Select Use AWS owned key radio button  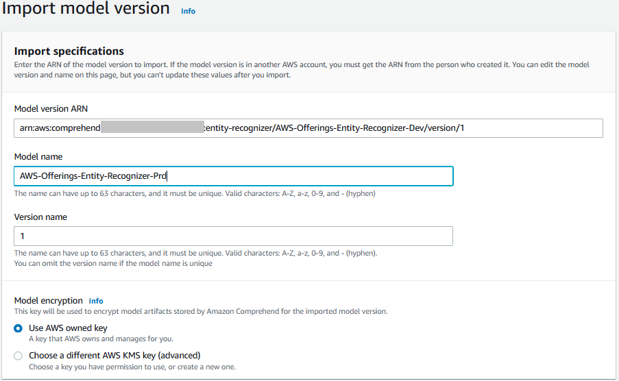[18, 328]
